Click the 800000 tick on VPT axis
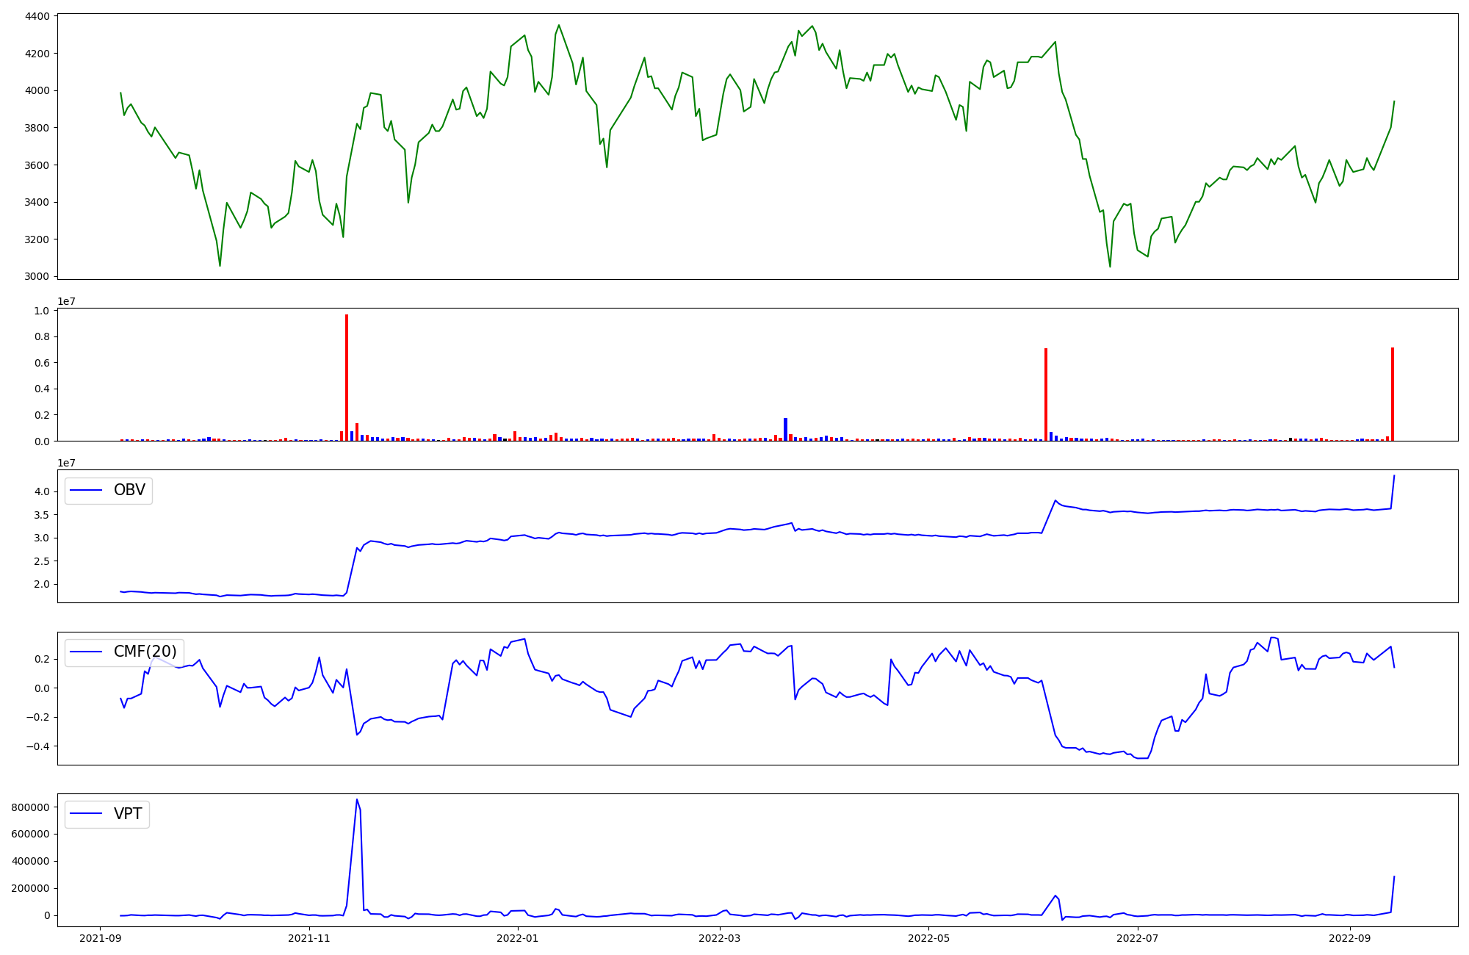Screen dimensions: 1469x955 (30, 807)
